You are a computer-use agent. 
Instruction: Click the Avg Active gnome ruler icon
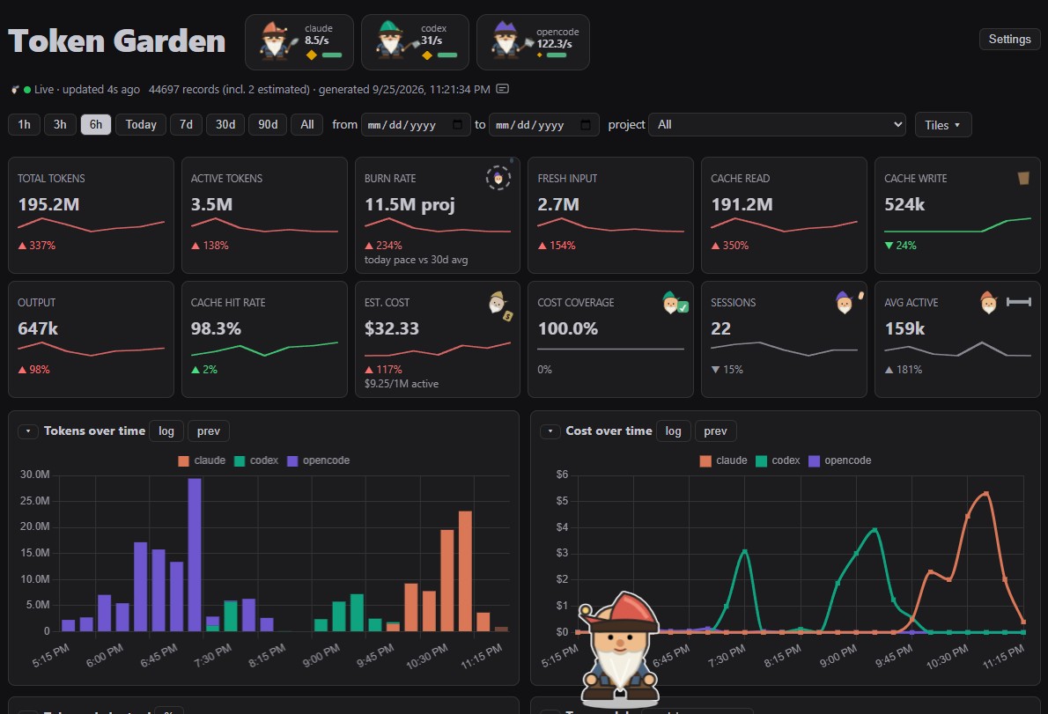point(1006,303)
